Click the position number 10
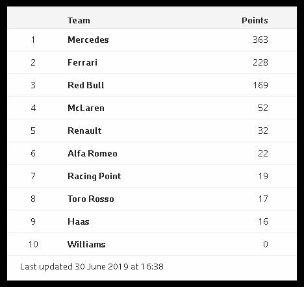Viewport: 304px width, 287px height. pyautogui.click(x=33, y=244)
